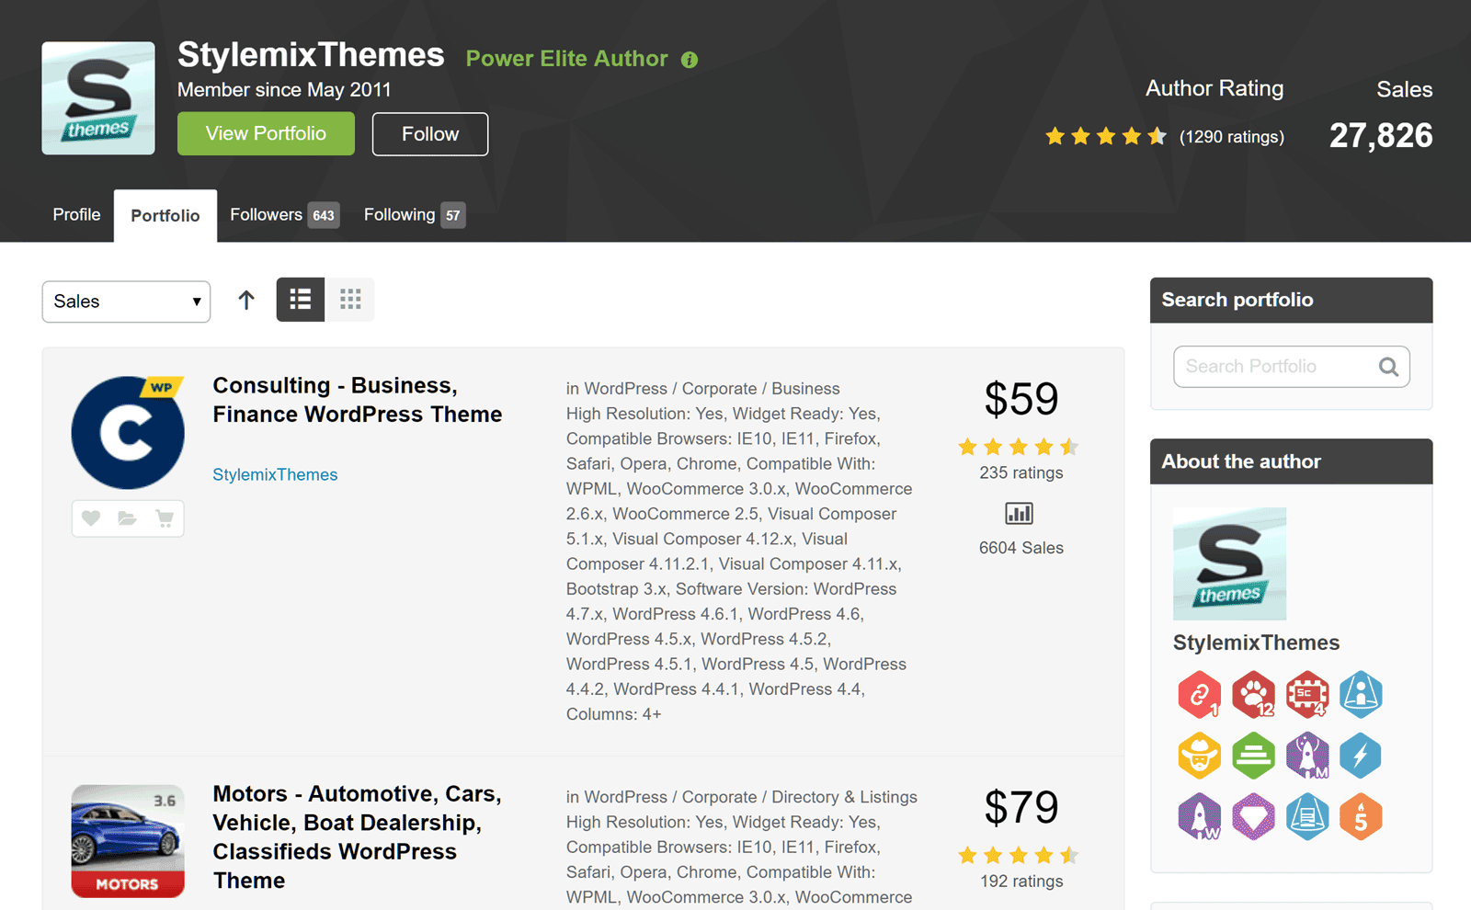Click the heart favorite icon under Consulting theme
The image size is (1471, 910).
click(x=91, y=518)
